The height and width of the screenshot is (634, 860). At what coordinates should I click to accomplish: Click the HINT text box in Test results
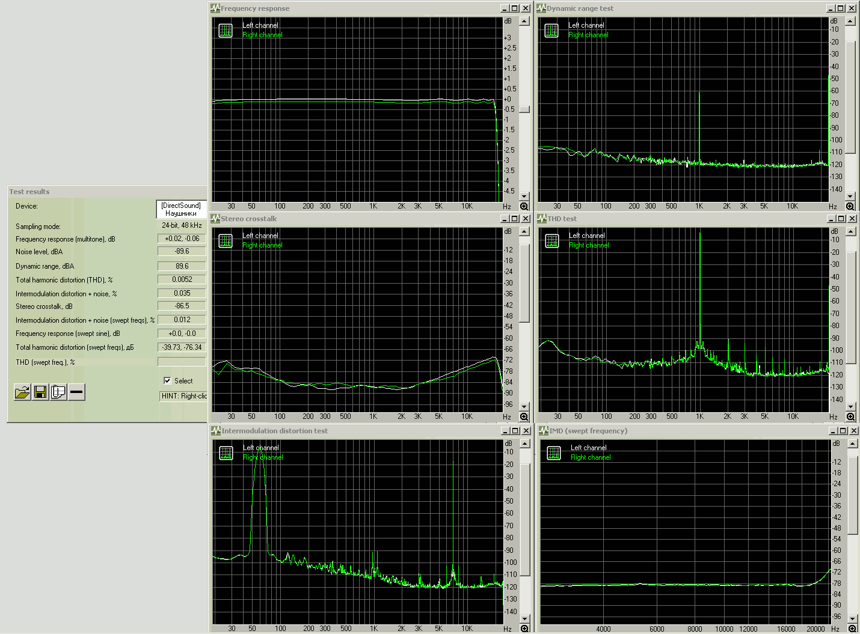[183, 396]
